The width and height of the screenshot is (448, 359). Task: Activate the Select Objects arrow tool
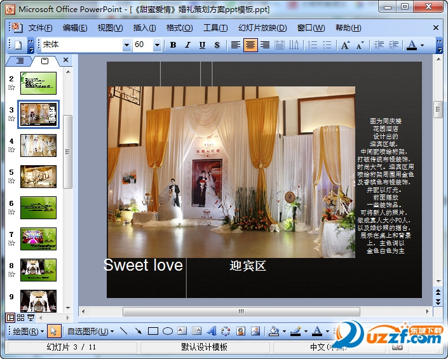[x=54, y=331]
